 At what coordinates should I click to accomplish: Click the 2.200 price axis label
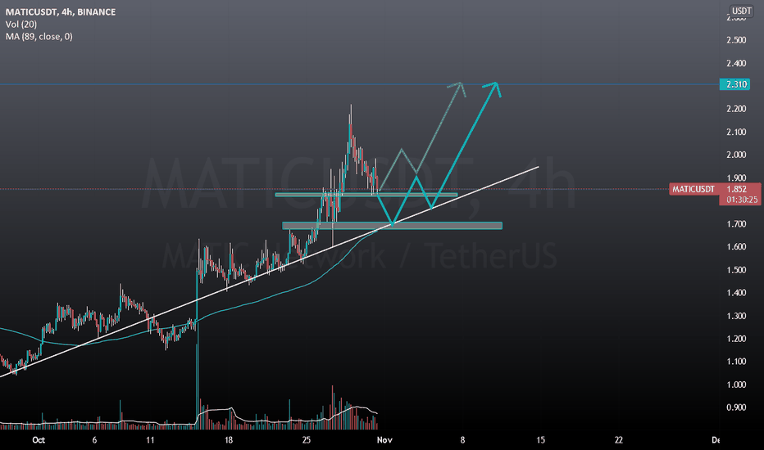pos(736,109)
